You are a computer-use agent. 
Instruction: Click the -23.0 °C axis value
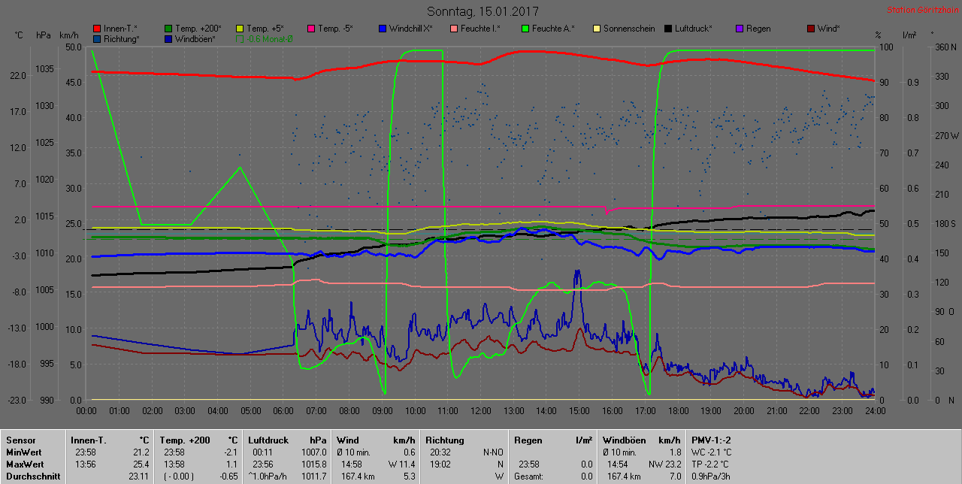(18, 400)
